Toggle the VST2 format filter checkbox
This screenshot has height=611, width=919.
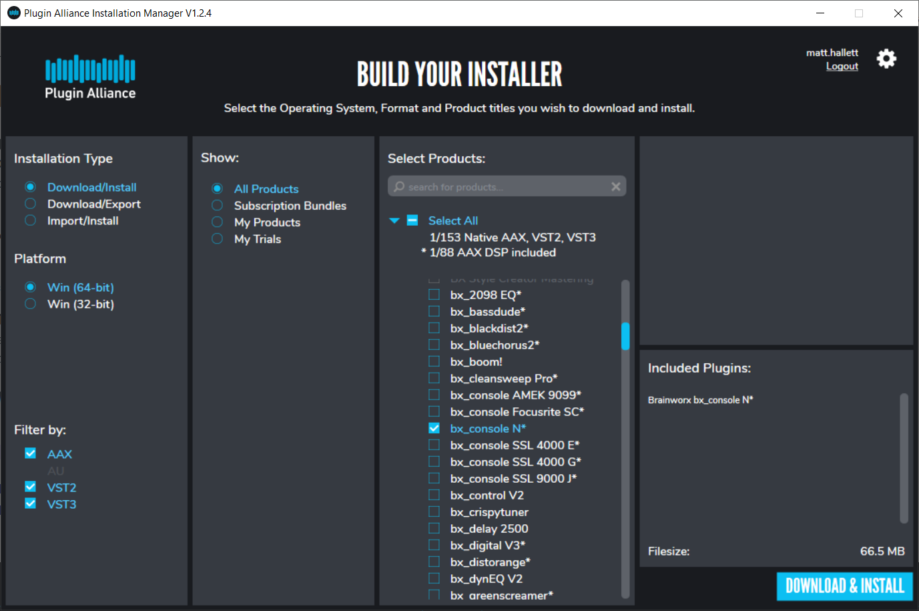pyautogui.click(x=30, y=487)
